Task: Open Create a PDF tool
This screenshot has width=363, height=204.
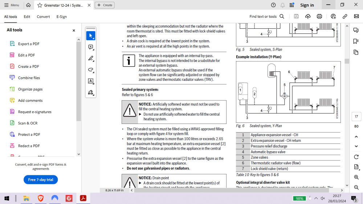Action: [28, 66]
